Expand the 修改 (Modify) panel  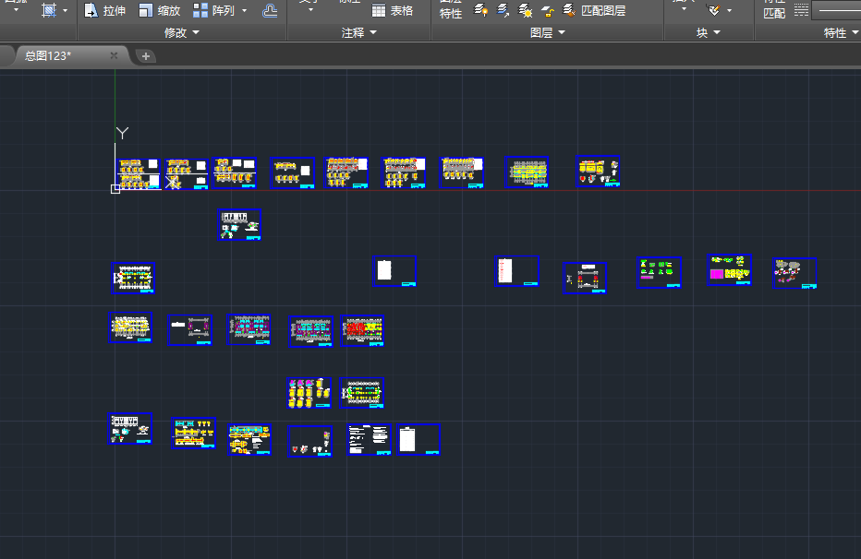182,33
